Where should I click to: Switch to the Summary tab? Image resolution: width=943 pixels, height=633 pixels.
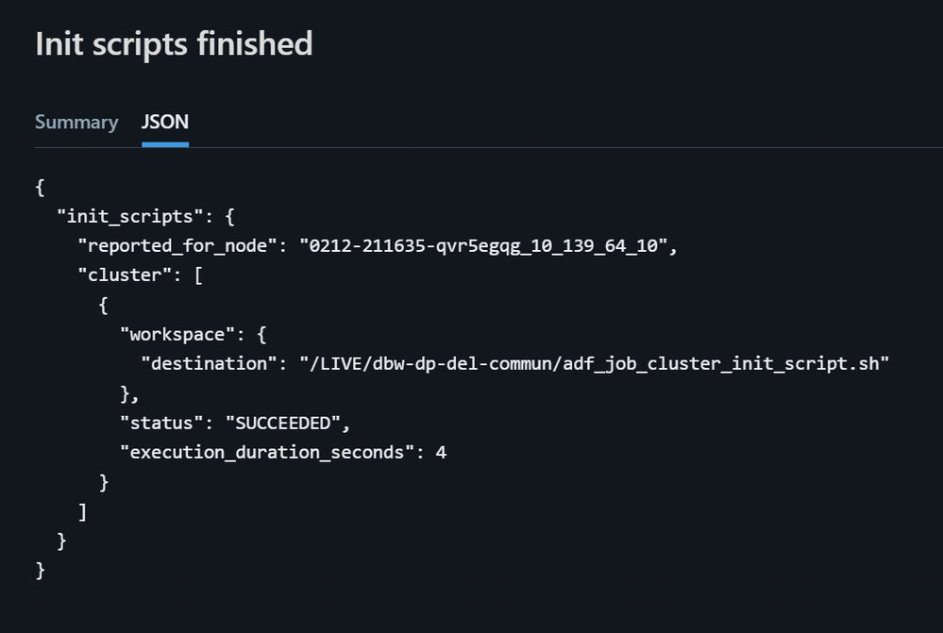tap(76, 123)
